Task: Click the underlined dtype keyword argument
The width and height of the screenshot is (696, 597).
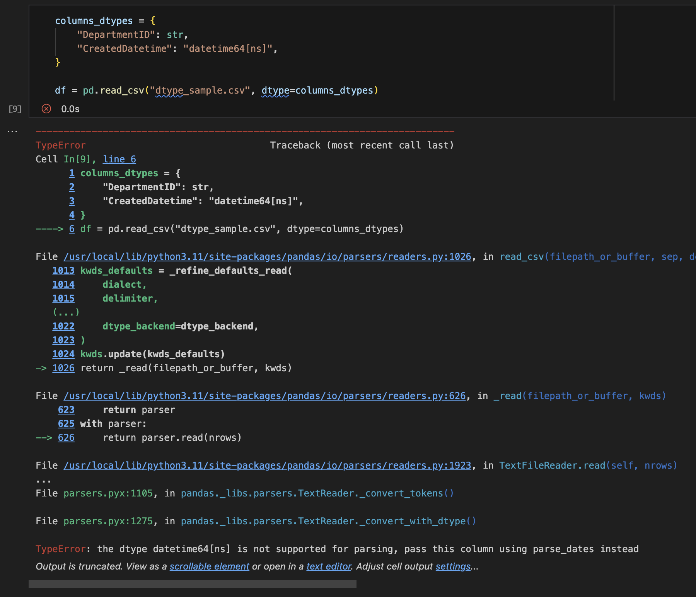Action: tap(275, 90)
